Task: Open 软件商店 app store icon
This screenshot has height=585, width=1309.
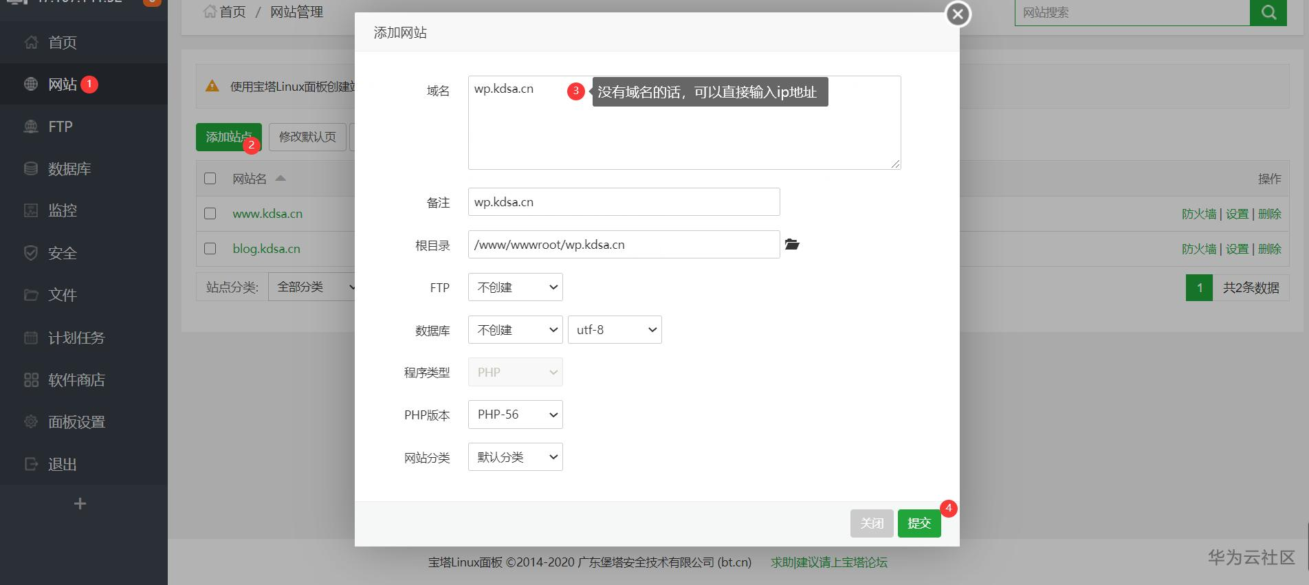Action: [x=31, y=379]
